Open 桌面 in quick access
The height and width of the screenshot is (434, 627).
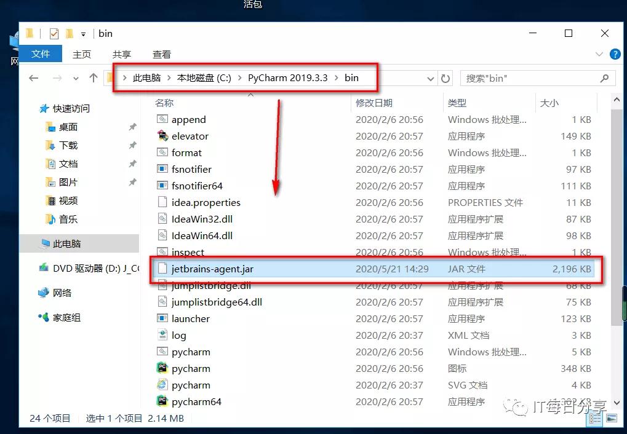68,127
